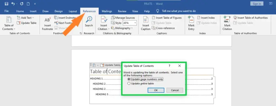Close the Update Table of Contents dialog
This screenshot has width=276, height=106.
click(180, 66)
